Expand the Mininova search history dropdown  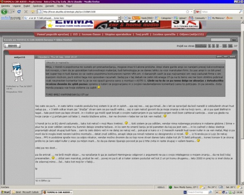(x=119, y=18)
